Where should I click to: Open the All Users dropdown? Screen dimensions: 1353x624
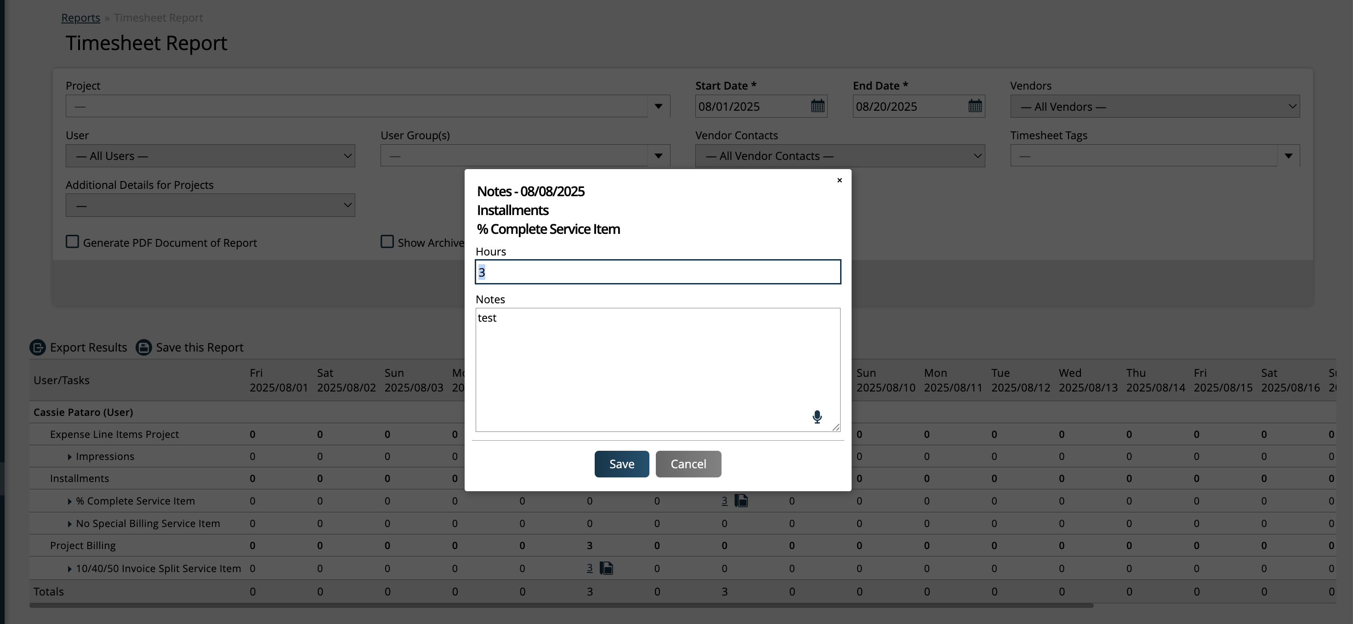click(210, 156)
